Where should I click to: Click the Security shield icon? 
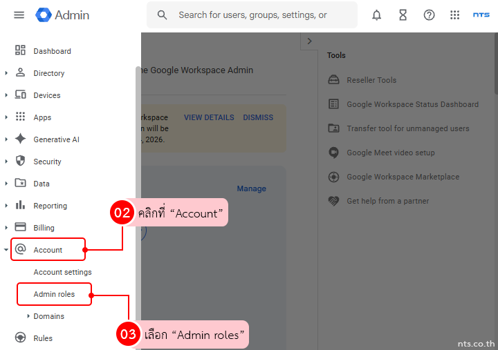20,161
